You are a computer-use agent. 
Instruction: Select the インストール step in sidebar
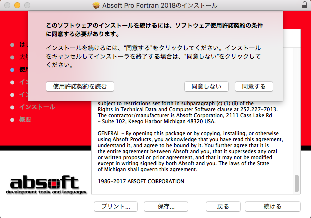tap(37, 107)
